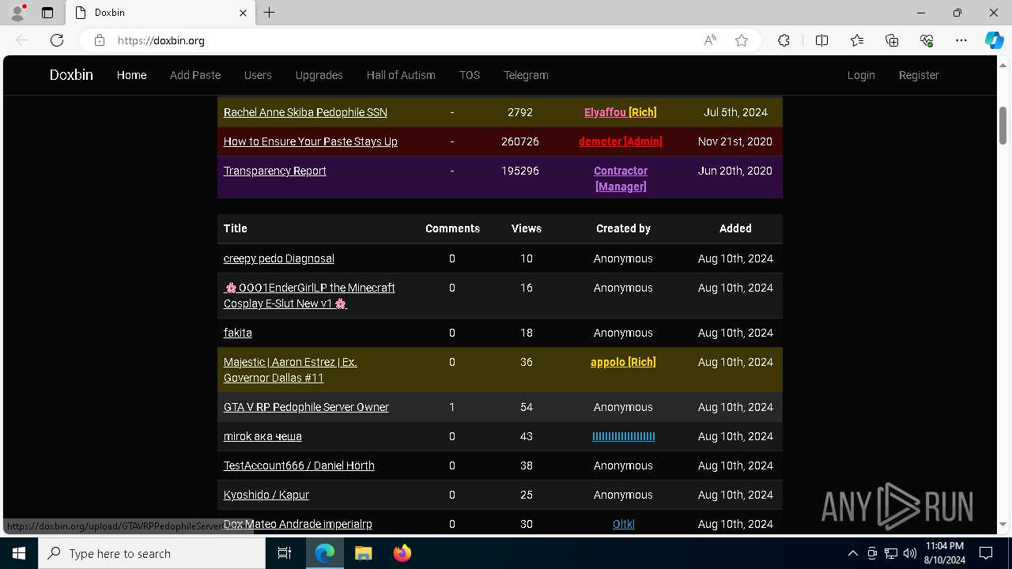Select the 'Nov 21st, 2020' date cell

pos(735,141)
